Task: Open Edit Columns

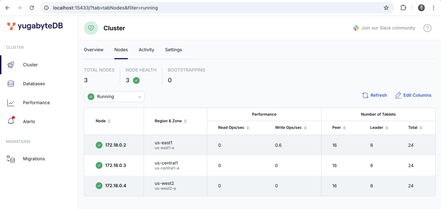Action: click(413, 95)
